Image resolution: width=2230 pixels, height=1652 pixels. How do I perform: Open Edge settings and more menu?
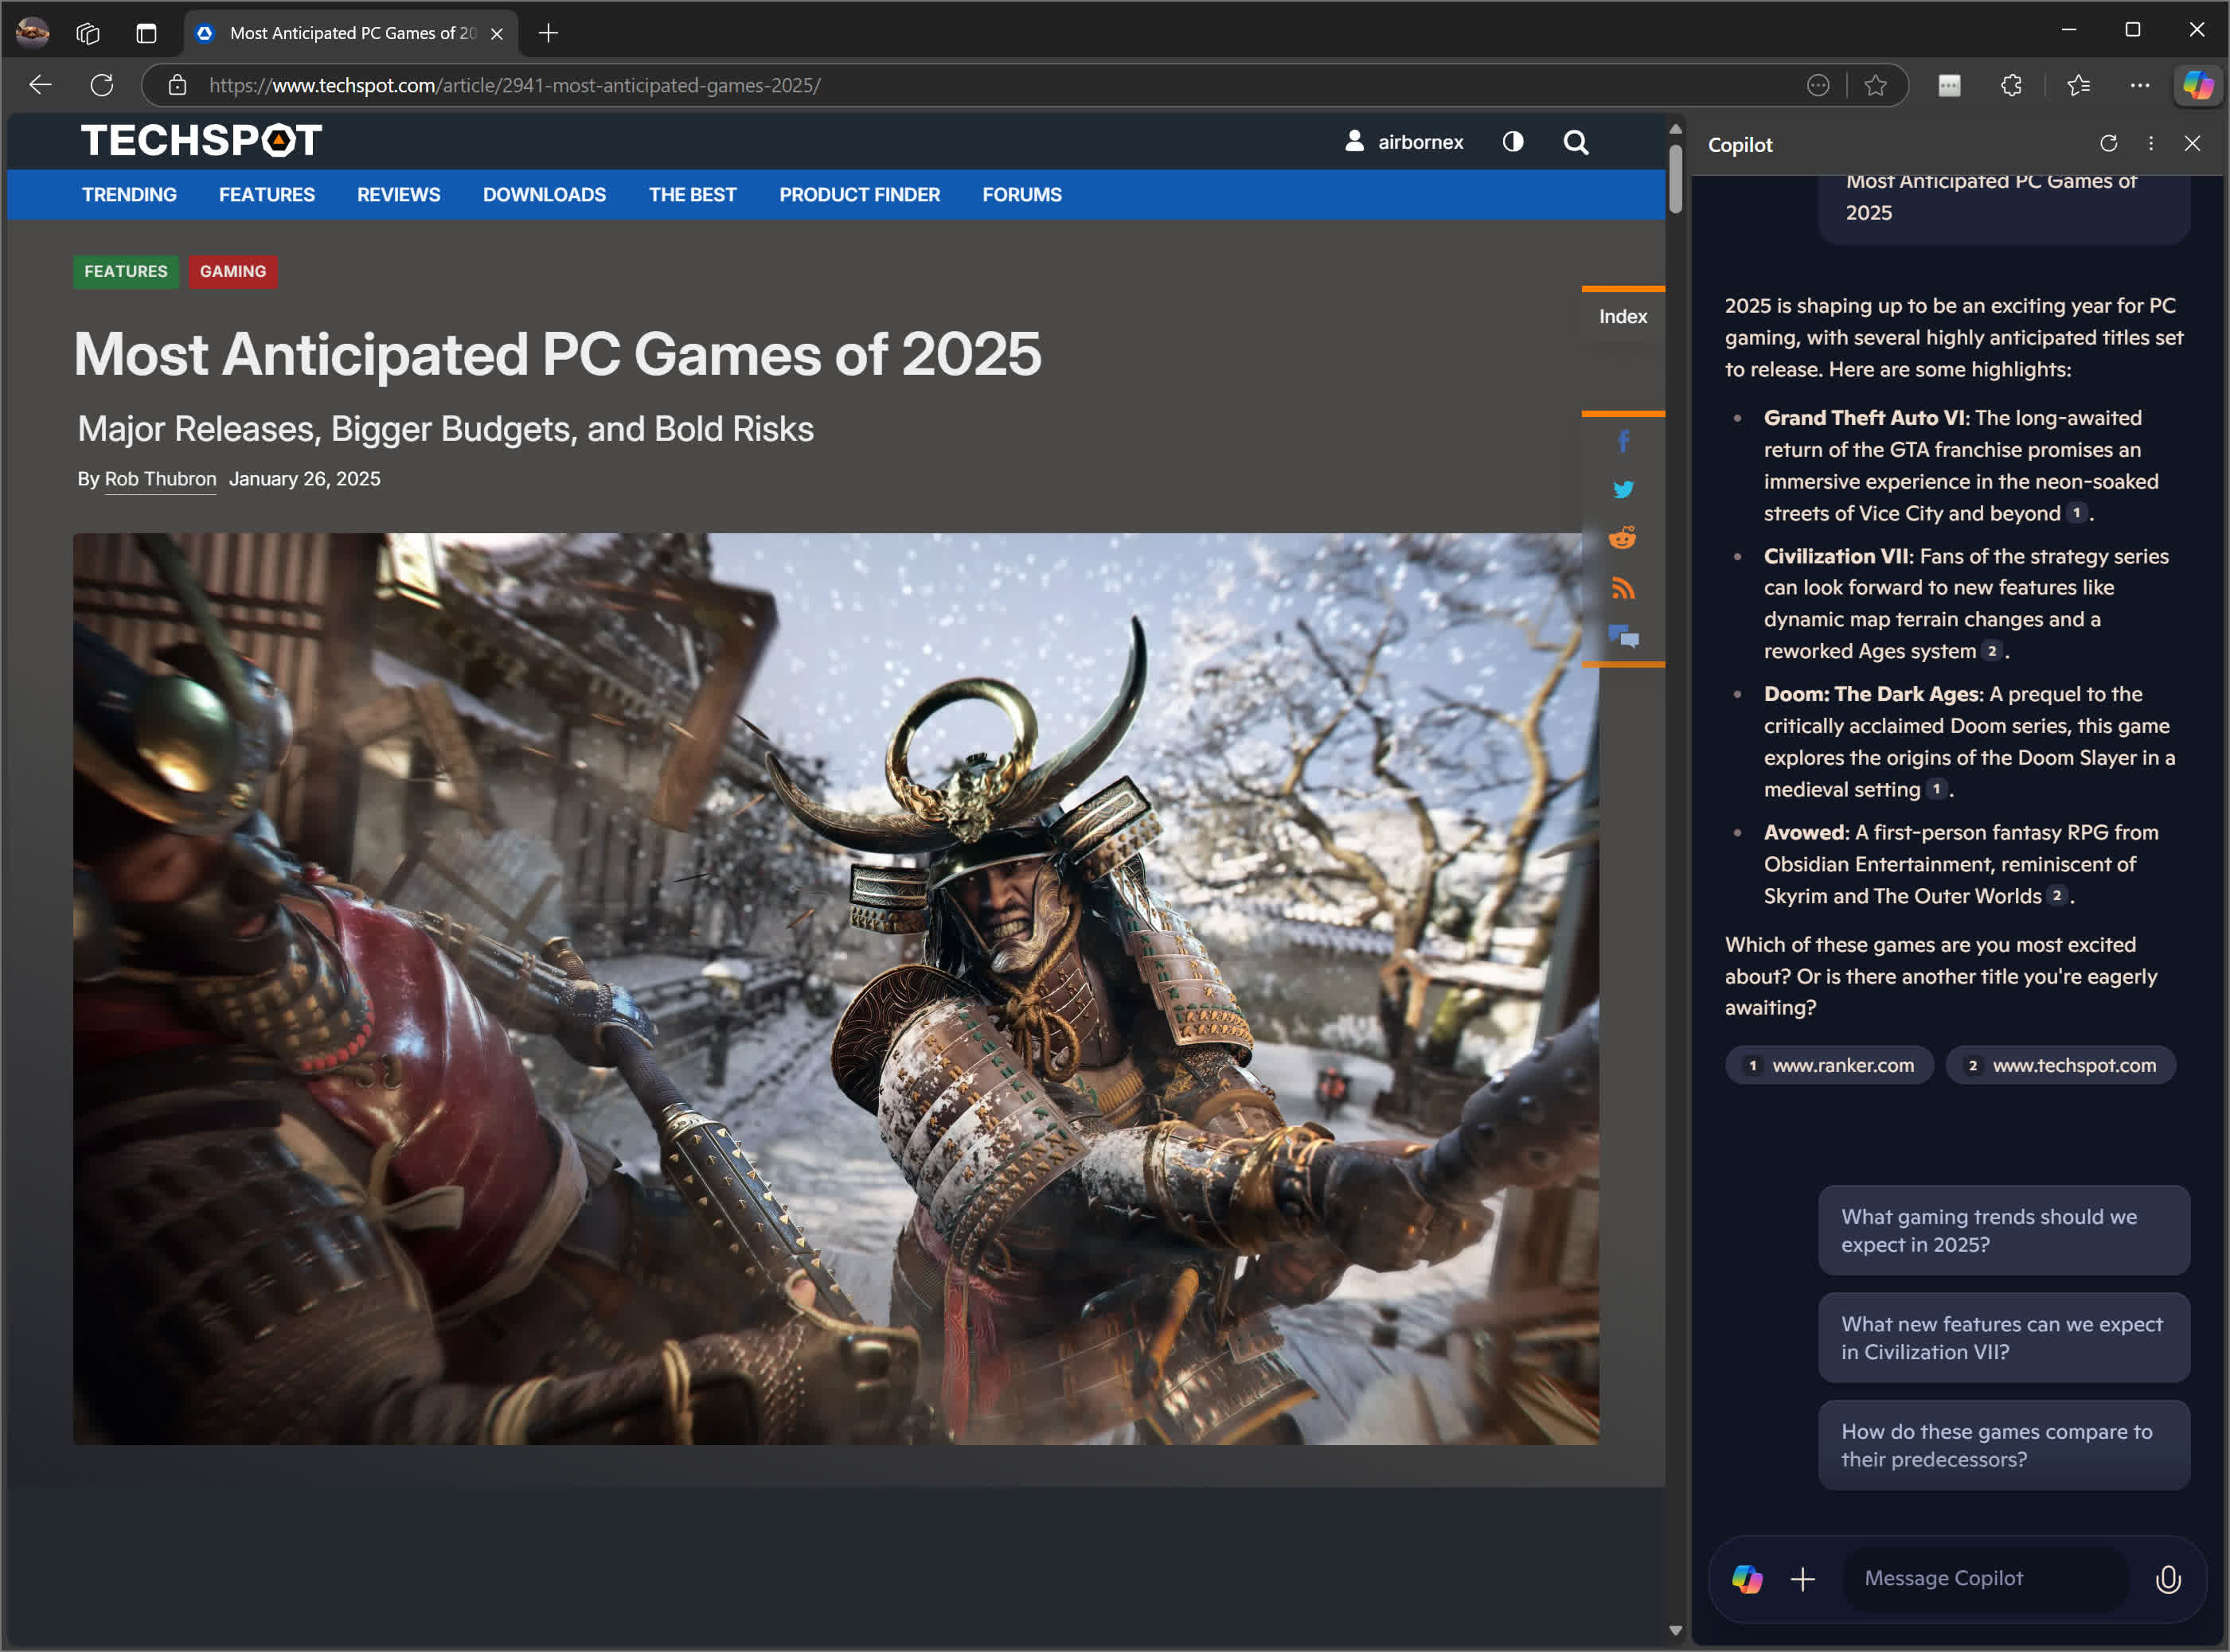(x=2139, y=86)
